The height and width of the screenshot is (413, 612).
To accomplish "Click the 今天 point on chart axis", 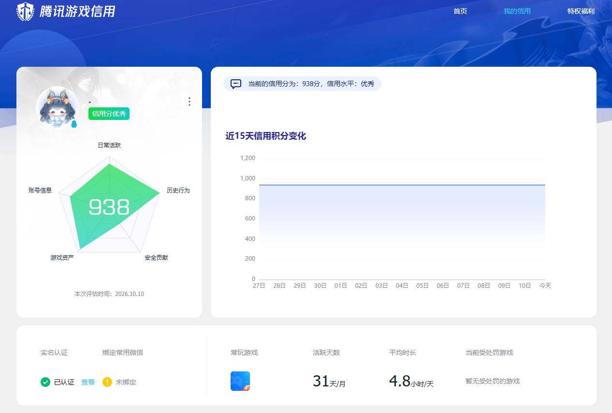I will click(545, 286).
